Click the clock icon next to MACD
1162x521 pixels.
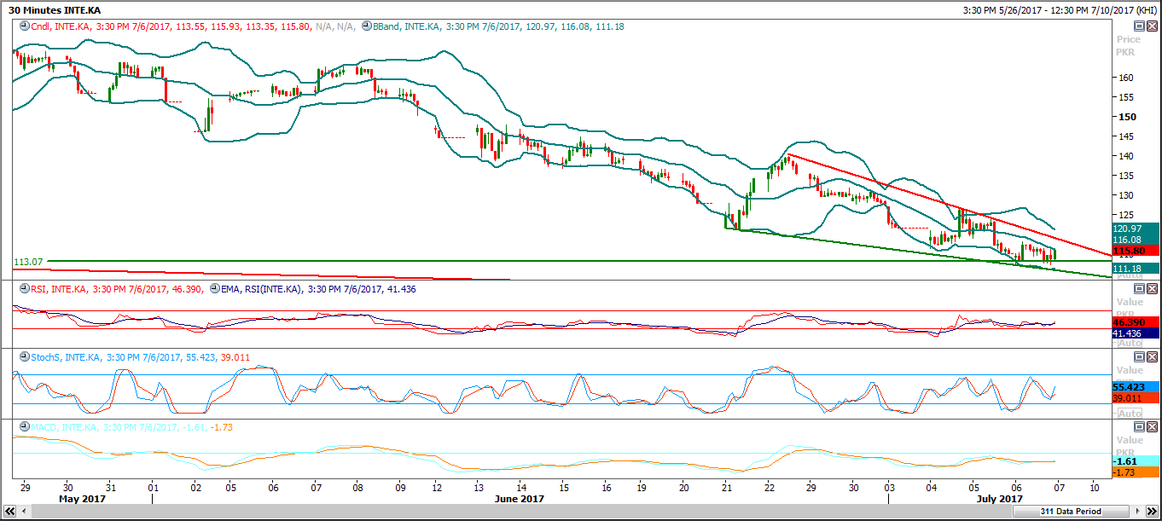pyautogui.click(x=24, y=426)
